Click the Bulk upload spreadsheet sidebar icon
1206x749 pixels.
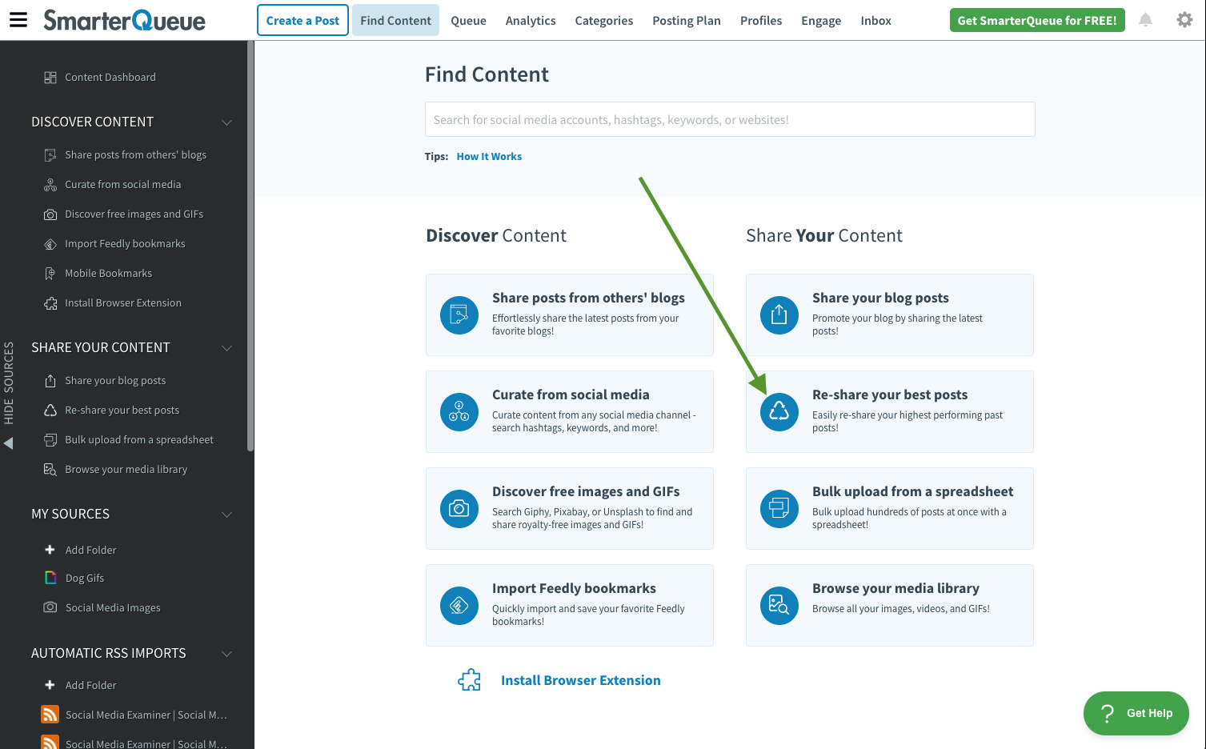coord(50,440)
